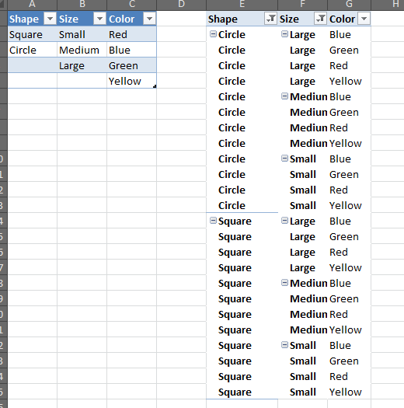This screenshot has height=408, width=404.
Task: Select Red in Circle Medium group
Action: 349,127
